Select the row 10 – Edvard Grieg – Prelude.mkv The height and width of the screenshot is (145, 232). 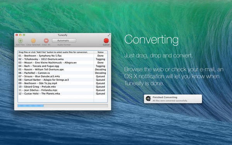point(63,87)
